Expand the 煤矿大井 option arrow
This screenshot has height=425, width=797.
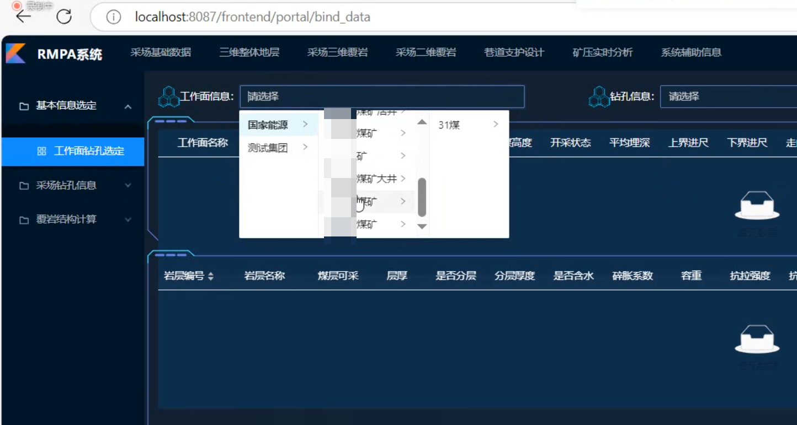[403, 179]
